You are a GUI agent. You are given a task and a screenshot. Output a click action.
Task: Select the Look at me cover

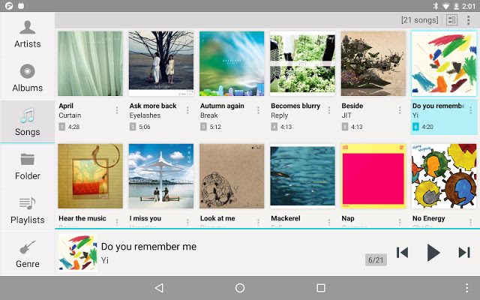point(232,176)
